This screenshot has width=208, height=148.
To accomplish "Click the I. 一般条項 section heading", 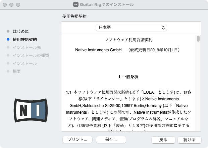I will [128, 77].
